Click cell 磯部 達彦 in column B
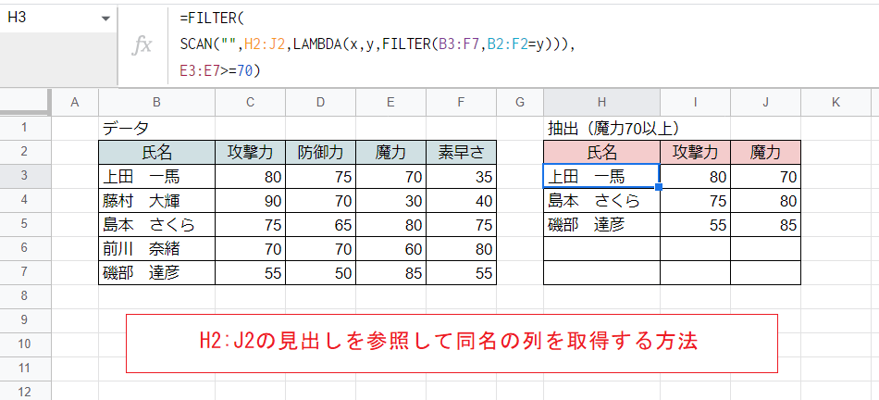The image size is (879, 400). 156,272
